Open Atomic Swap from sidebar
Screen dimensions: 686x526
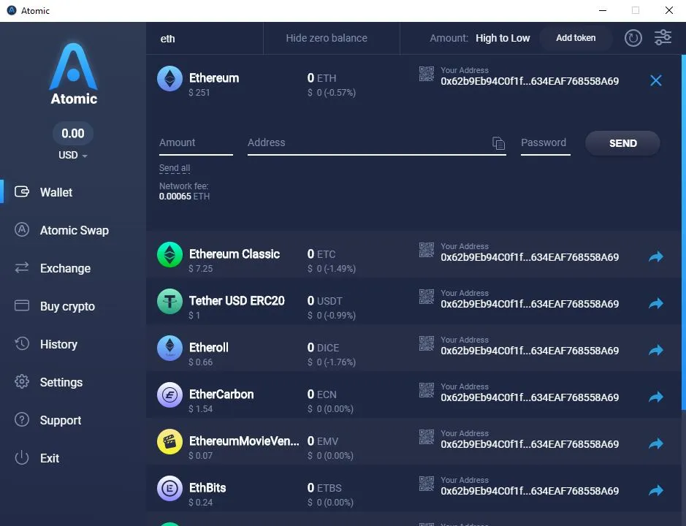[x=74, y=230]
